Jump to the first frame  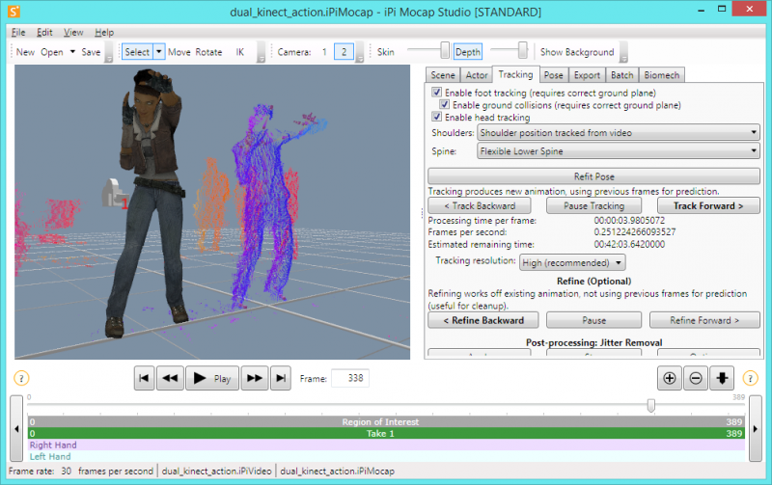pyautogui.click(x=144, y=378)
